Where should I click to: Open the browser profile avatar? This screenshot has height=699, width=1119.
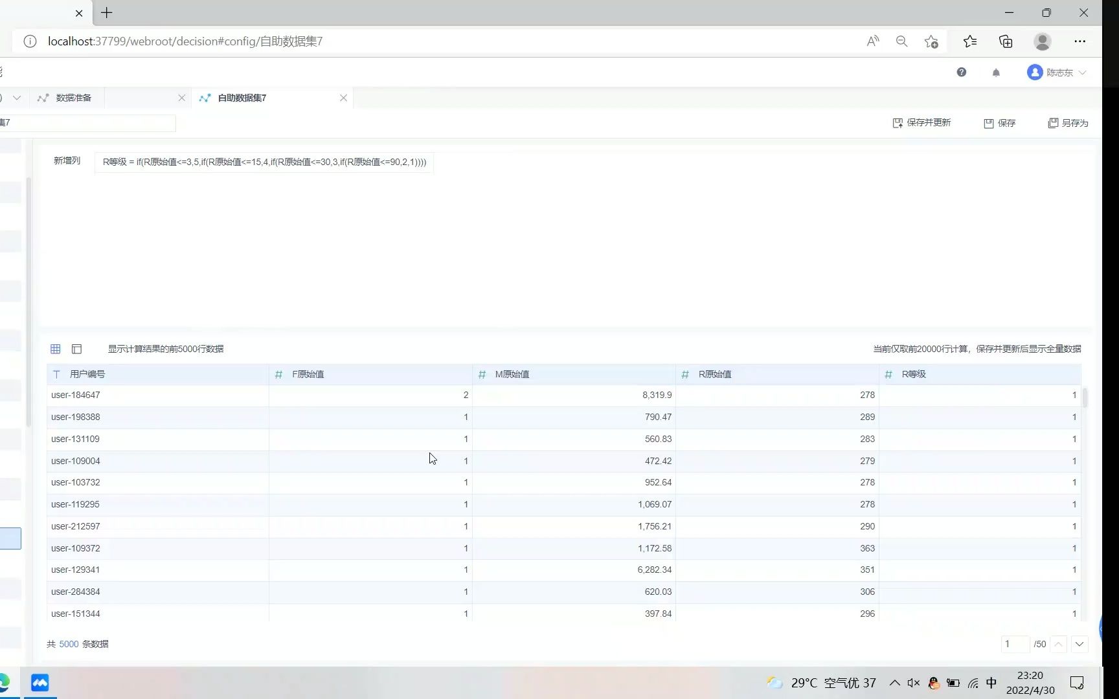coord(1043,41)
